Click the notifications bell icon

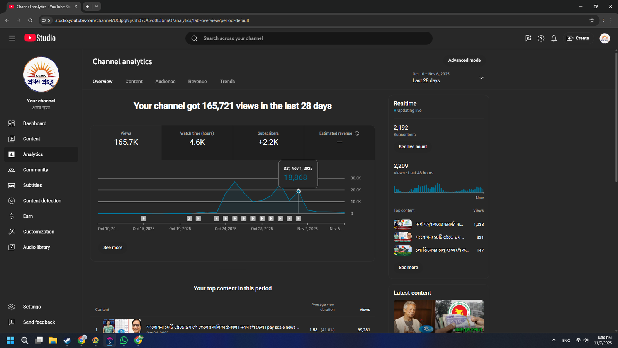point(554,38)
